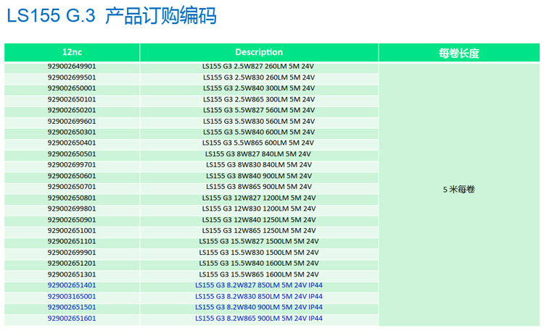
Task: Select order code 929002651101
Action: tap(72, 241)
